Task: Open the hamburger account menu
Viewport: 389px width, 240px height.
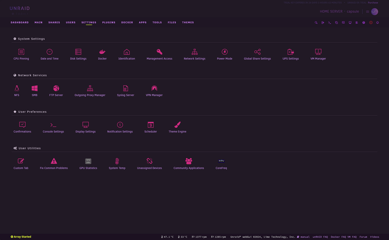Action: tap(368, 12)
